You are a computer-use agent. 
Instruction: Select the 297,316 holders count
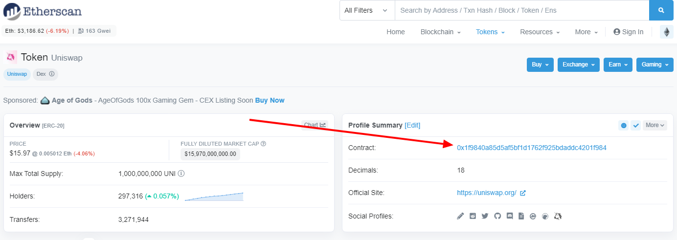pyautogui.click(x=131, y=196)
